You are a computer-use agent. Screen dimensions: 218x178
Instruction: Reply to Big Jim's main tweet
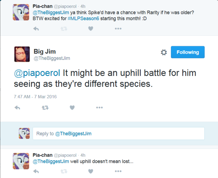pos(17,108)
